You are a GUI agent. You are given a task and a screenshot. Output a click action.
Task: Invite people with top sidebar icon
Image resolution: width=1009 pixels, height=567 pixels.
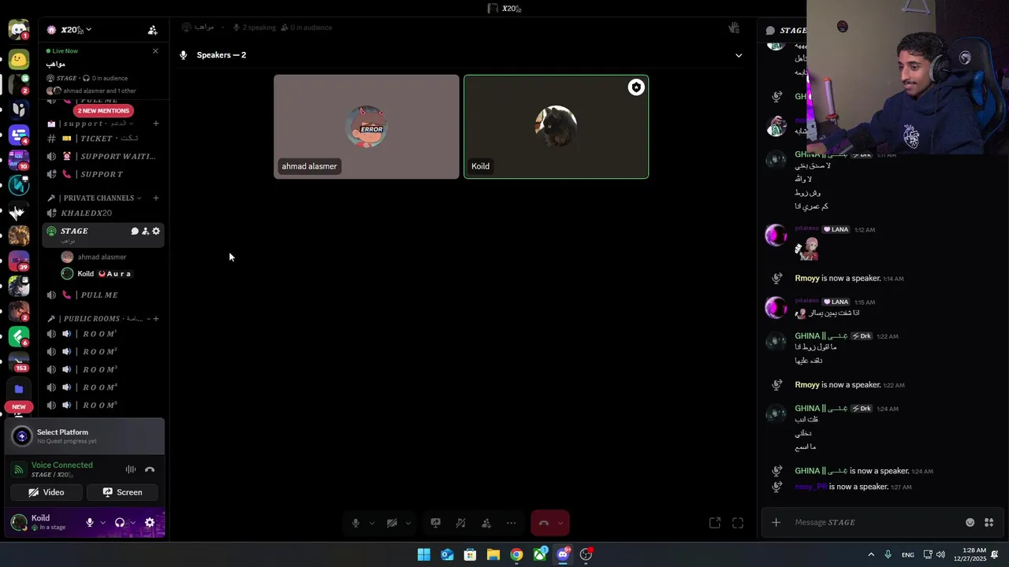153,30
